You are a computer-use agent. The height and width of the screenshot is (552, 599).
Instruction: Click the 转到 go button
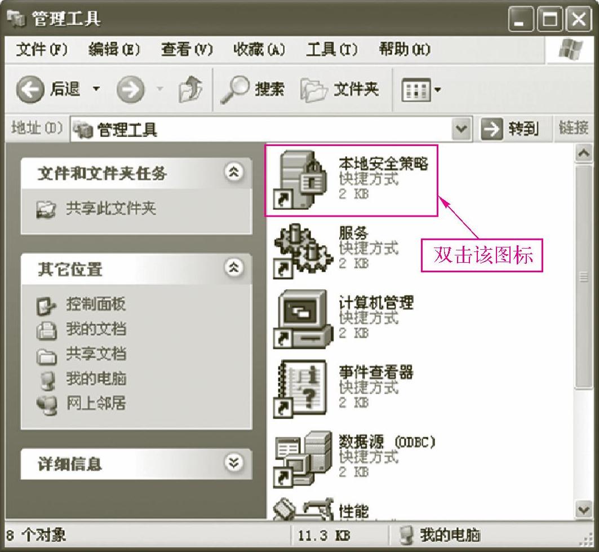point(511,129)
